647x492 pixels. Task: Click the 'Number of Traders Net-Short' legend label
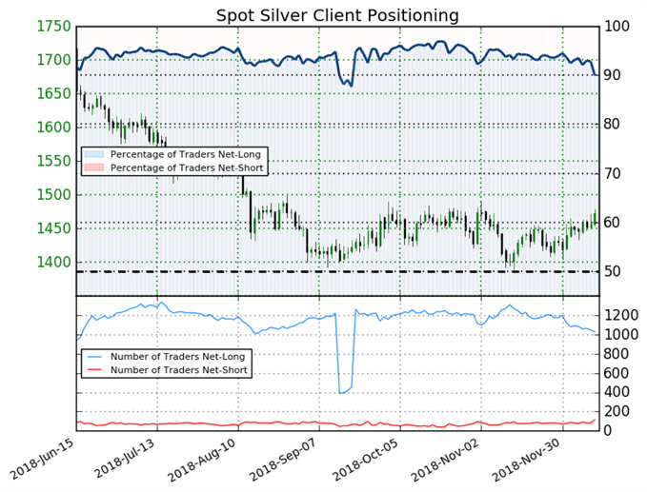click(x=179, y=370)
